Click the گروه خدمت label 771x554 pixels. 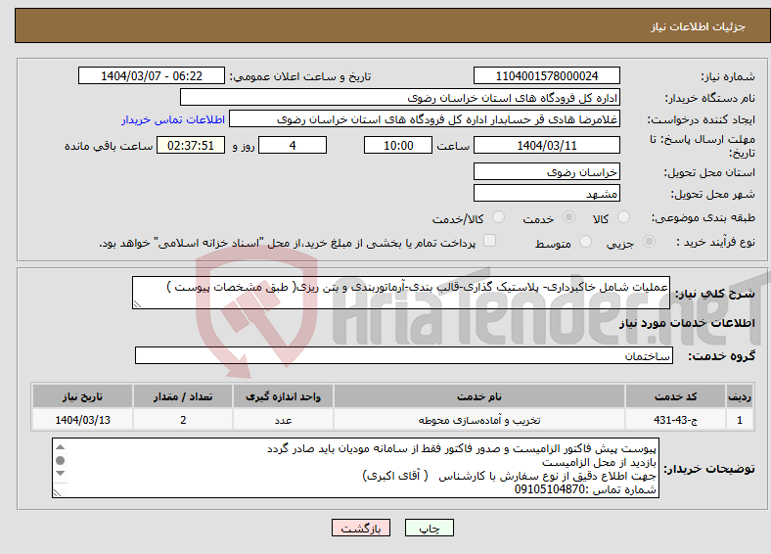click(x=721, y=356)
